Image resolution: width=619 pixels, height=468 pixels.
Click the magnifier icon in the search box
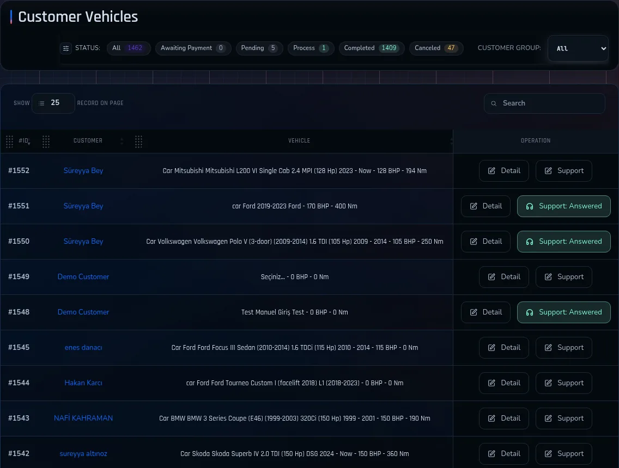click(x=494, y=103)
